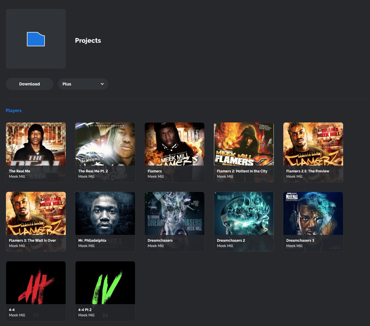The image size is (370, 326).
Task: Click 'Flamers 2: Hottest in tha City' title
Action: tap(242, 171)
